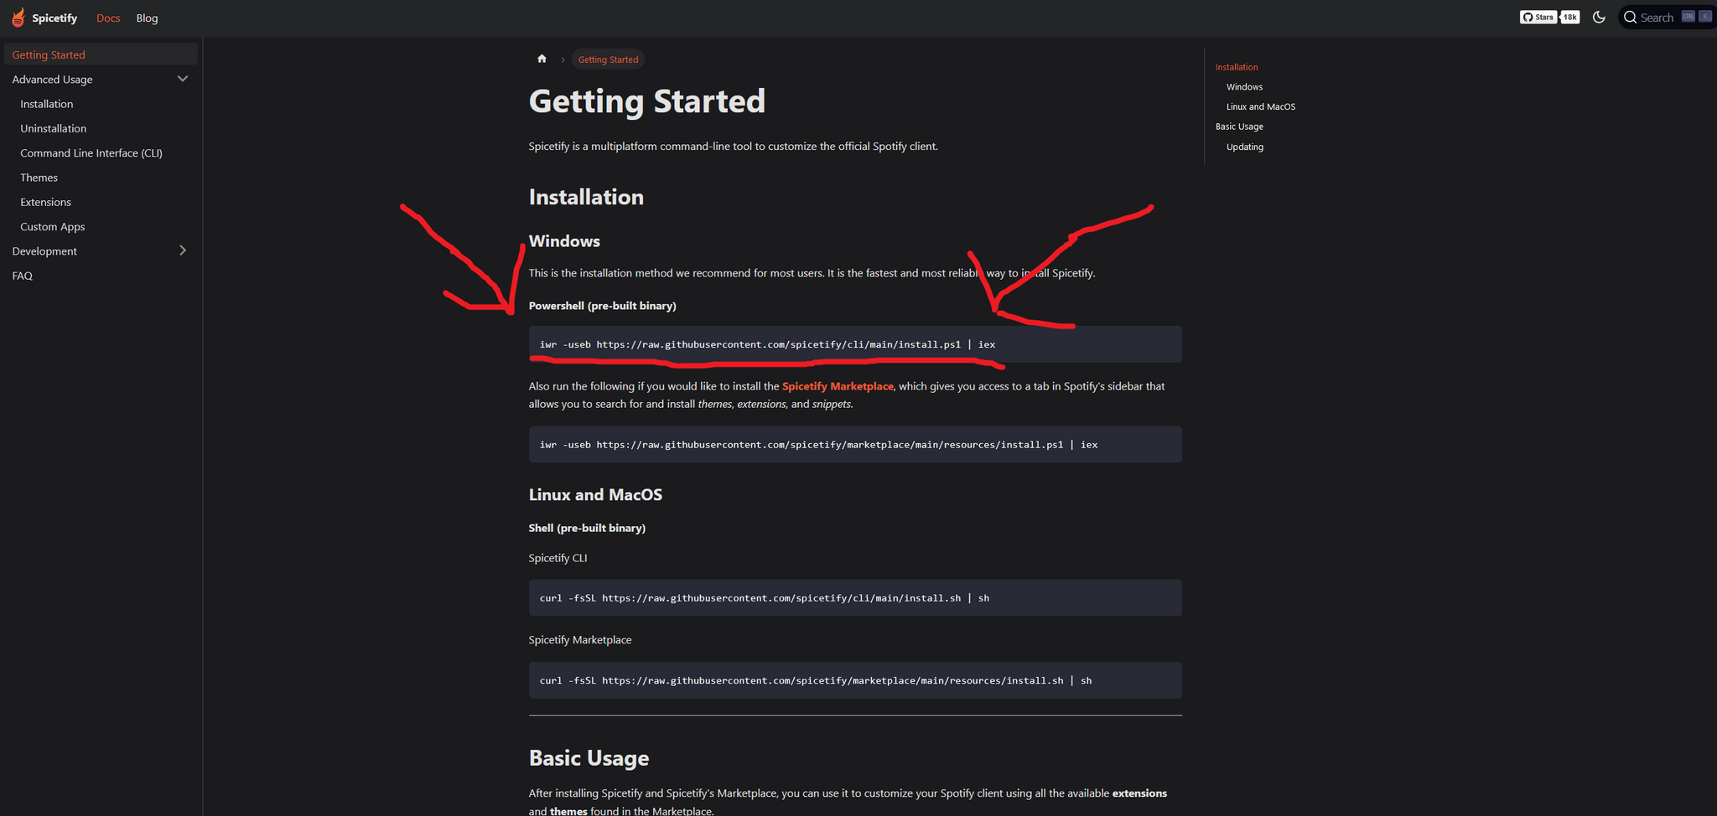Click the Installation section heading

point(586,197)
